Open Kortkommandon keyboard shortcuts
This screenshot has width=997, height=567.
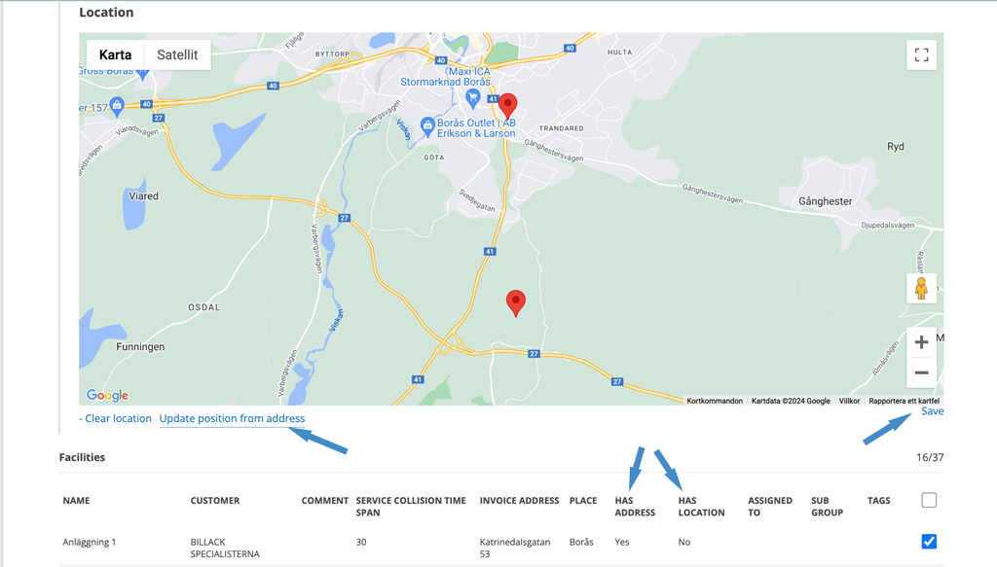[715, 401]
